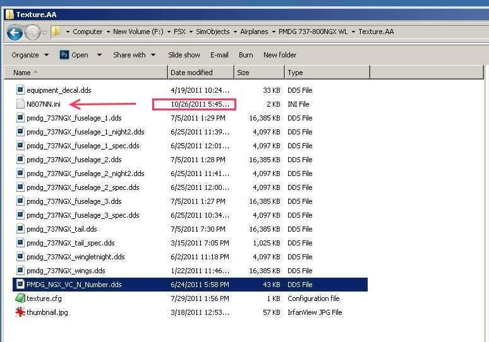
Task: Click the equipment_decal.dds file icon
Action: point(20,90)
